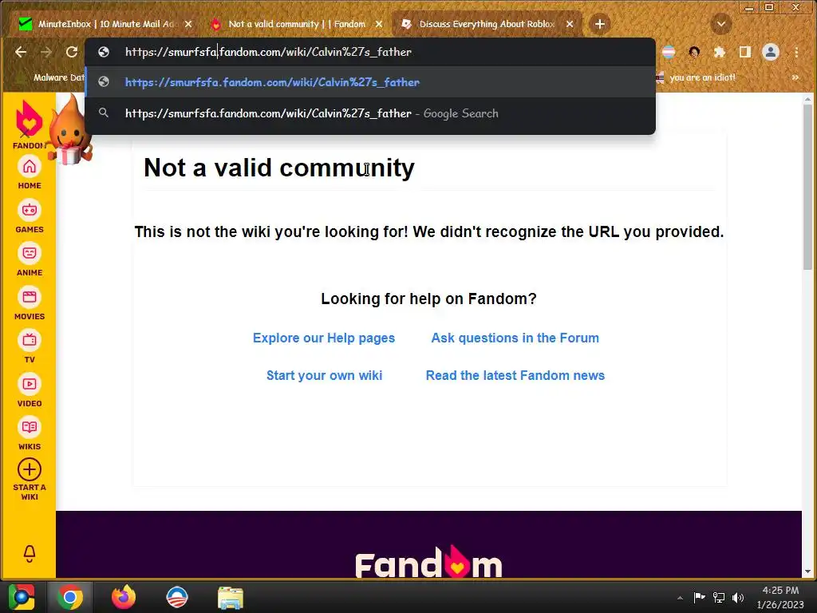This screenshot has height=613, width=817.
Task: Open a new tab with plus button
Action: coord(600,24)
